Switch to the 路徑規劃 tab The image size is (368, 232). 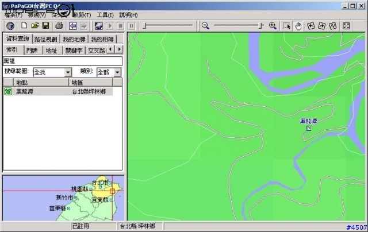[46, 39]
